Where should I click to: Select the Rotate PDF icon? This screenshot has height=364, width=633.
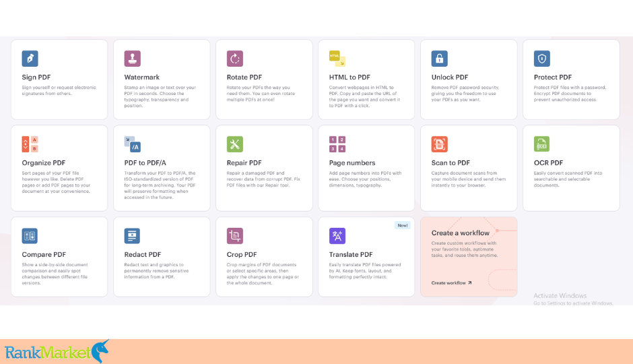(235, 59)
